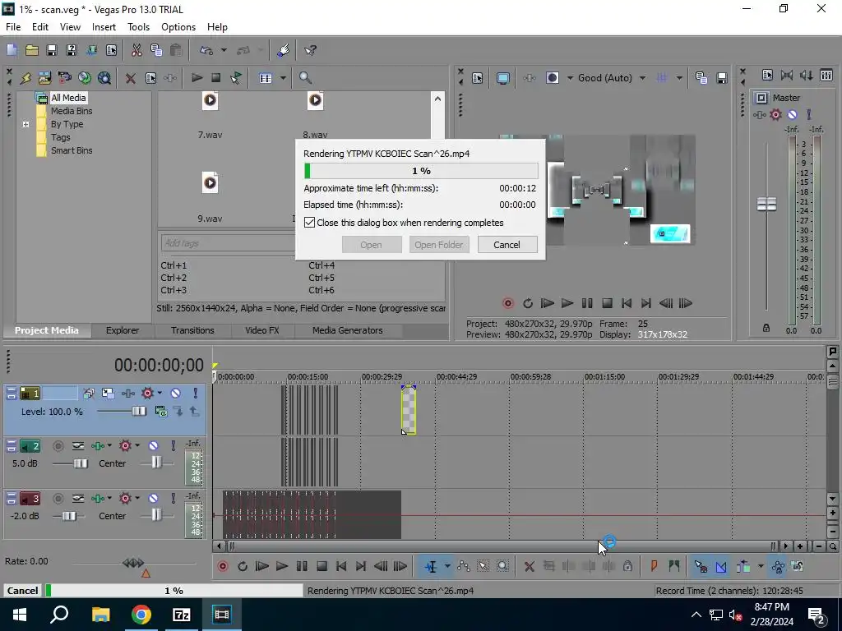Open Google Chrome from taskbar
The width and height of the screenshot is (842, 631).
tap(141, 615)
